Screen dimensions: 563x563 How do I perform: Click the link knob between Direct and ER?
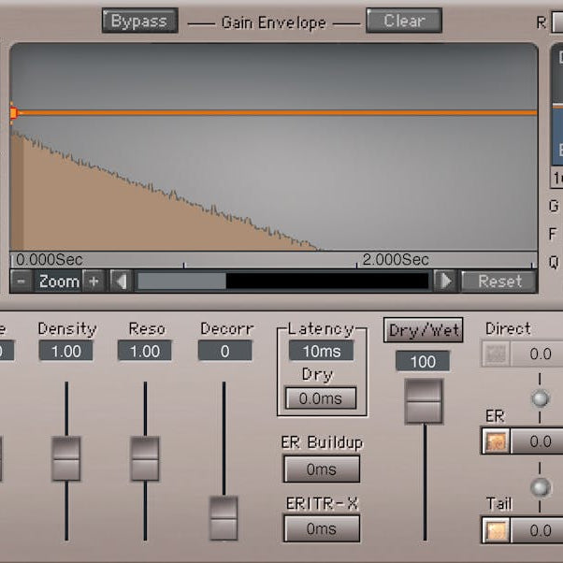(x=540, y=398)
